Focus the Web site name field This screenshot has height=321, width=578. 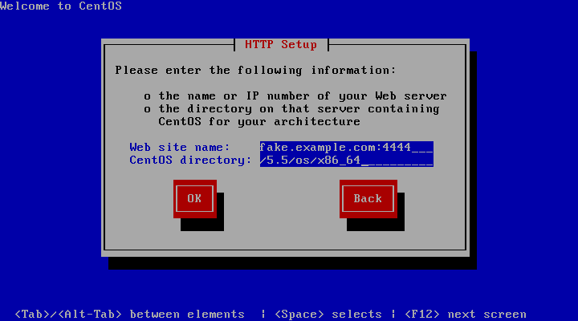[347, 148]
